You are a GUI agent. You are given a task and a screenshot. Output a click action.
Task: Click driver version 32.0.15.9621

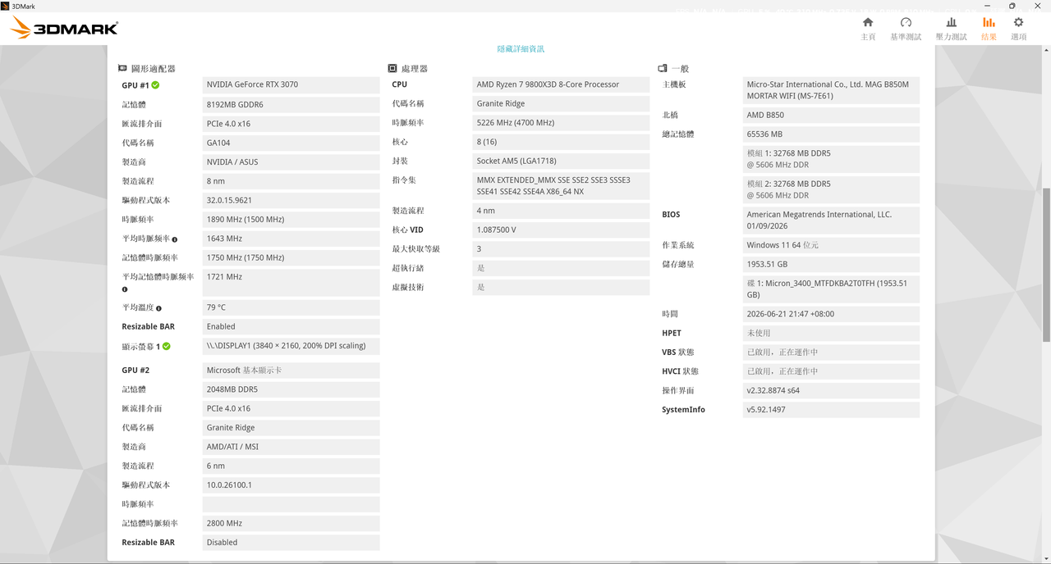point(291,200)
